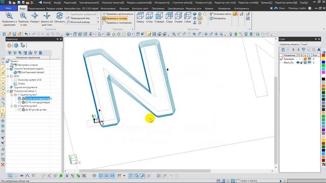This screenshot has width=326, height=183.
Task: Click the large text A icon in layer panel
Action: (x=319, y=50)
